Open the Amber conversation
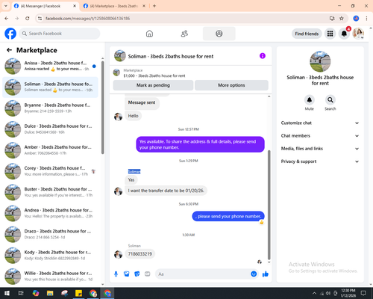This screenshot has width=373, height=299. pos(50,150)
